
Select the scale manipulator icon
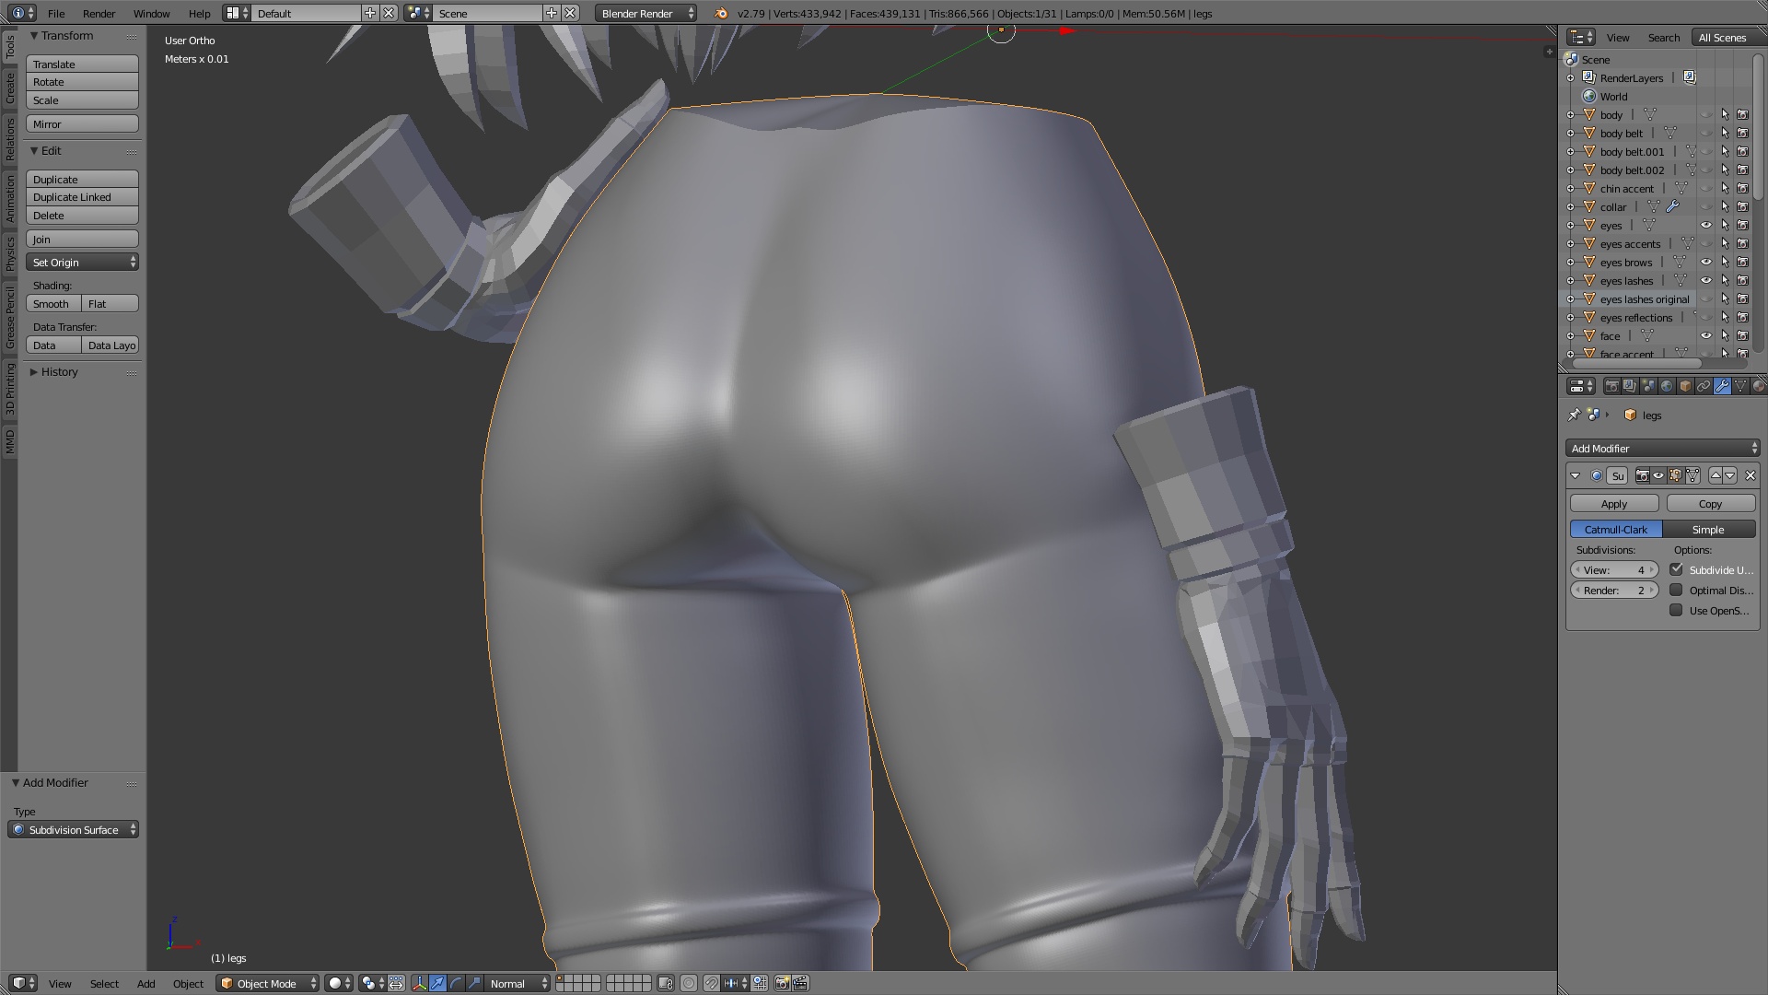(x=474, y=983)
